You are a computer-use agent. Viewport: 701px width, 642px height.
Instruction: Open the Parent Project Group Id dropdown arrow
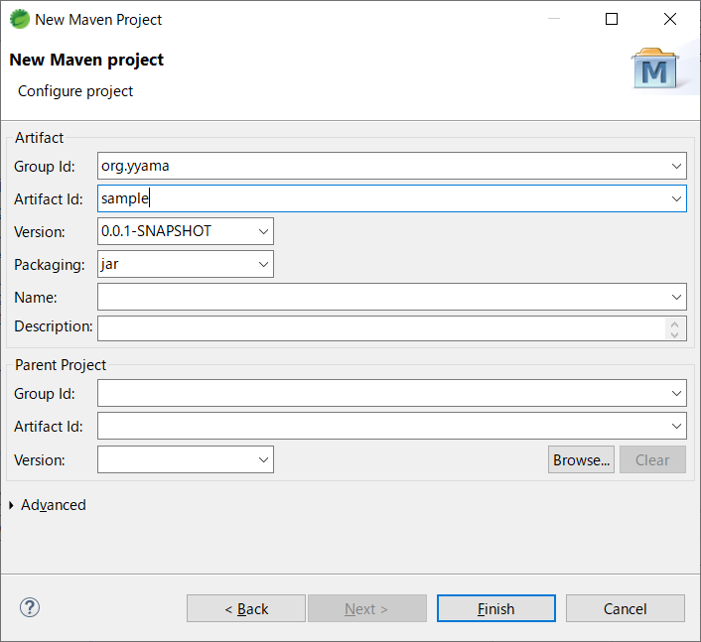676,393
